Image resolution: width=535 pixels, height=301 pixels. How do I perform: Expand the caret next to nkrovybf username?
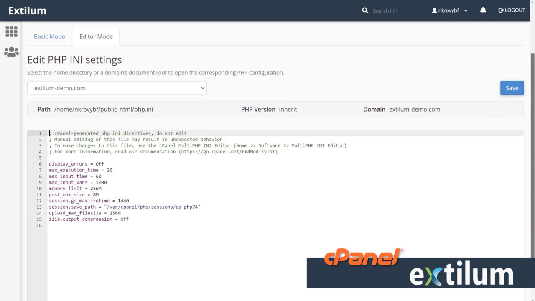click(466, 11)
